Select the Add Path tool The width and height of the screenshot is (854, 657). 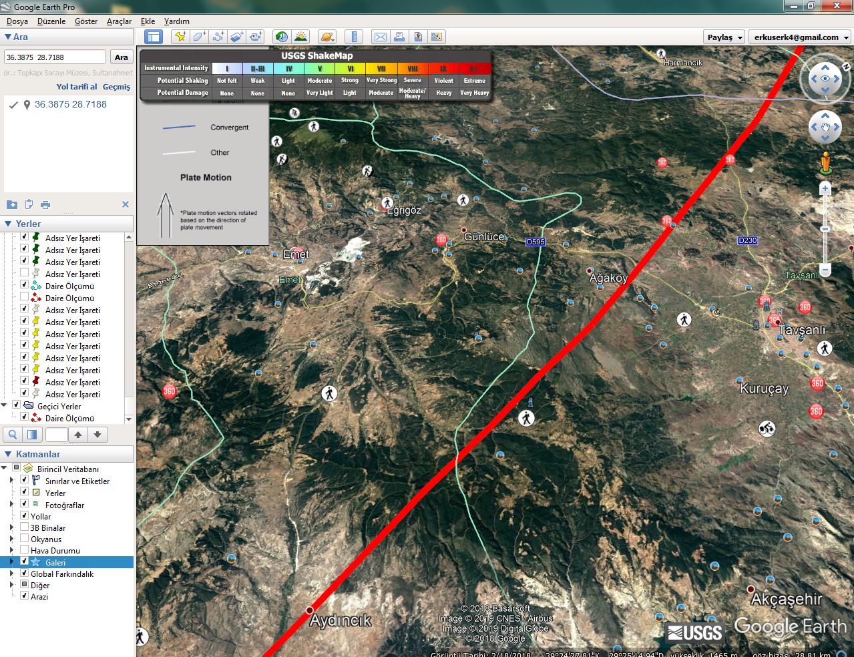coord(218,37)
